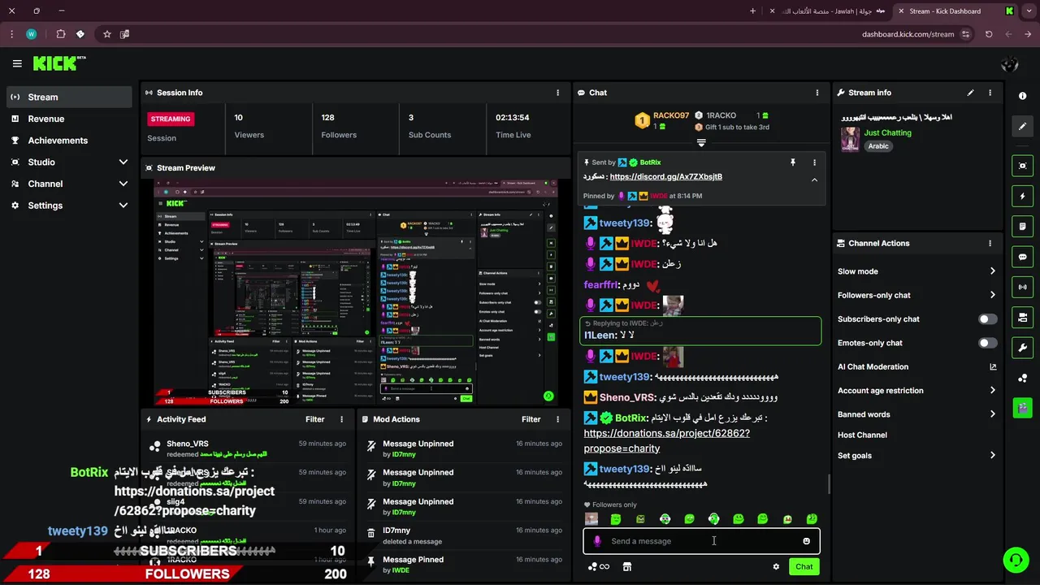
Task: Go to the Achievements page
Action: (x=69, y=141)
